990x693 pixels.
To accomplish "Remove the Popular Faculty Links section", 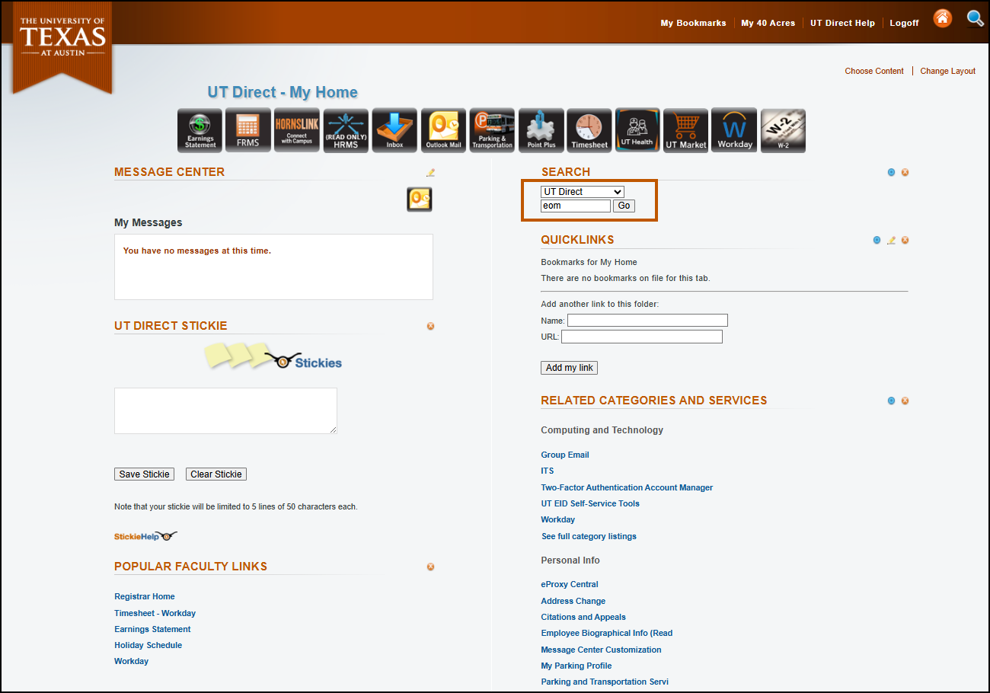I will [431, 567].
